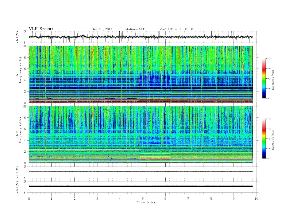Click the "station=ATH" header label
The height and width of the screenshot is (223, 289).
(135, 29)
